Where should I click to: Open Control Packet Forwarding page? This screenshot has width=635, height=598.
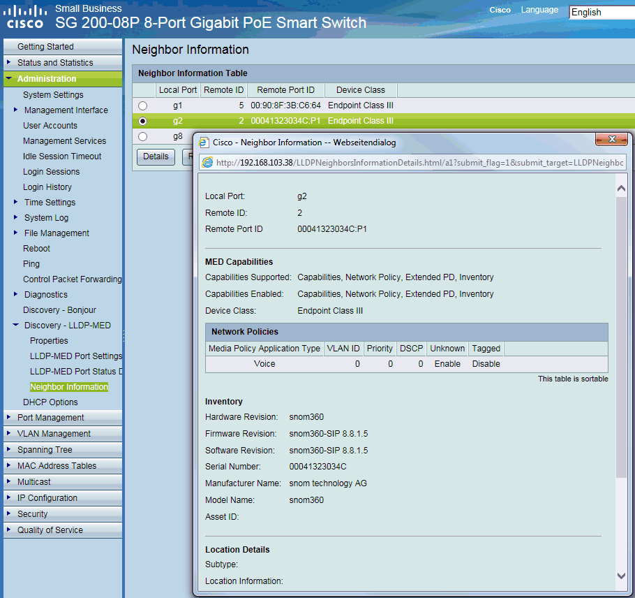[72, 279]
